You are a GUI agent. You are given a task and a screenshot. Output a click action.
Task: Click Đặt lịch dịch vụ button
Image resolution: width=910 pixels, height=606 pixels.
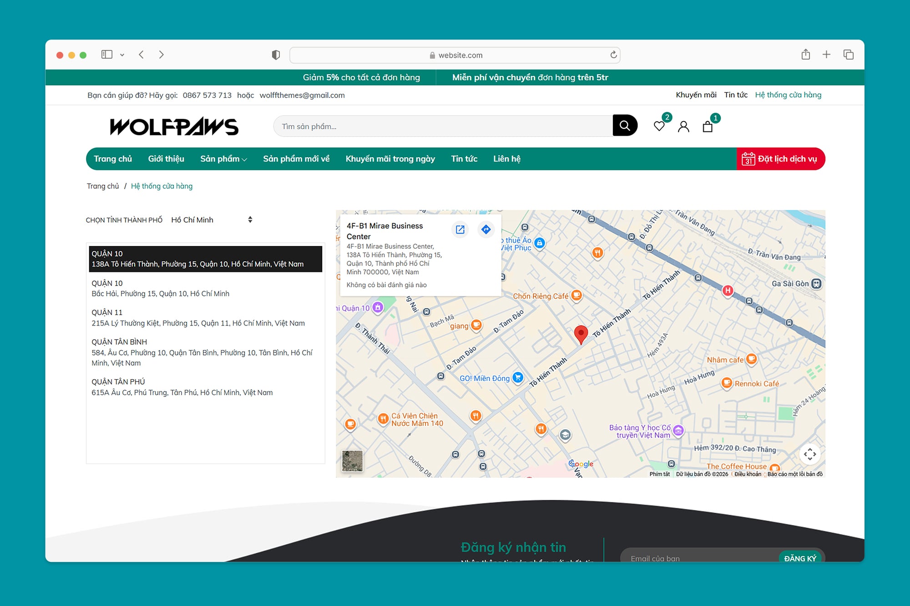pyautogui.click(x=780, y=159)
